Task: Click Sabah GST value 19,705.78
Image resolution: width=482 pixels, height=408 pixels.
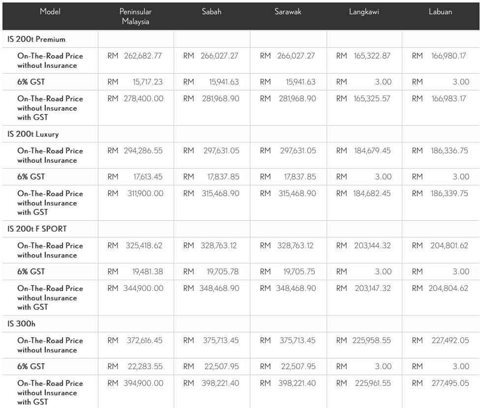Action: (x=222, y=272)
